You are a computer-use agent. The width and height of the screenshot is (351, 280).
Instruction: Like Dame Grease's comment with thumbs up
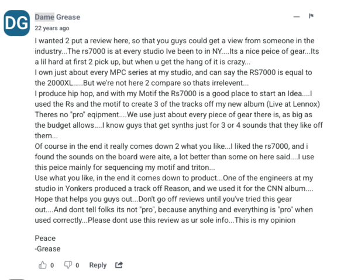(x=42, y=265)
